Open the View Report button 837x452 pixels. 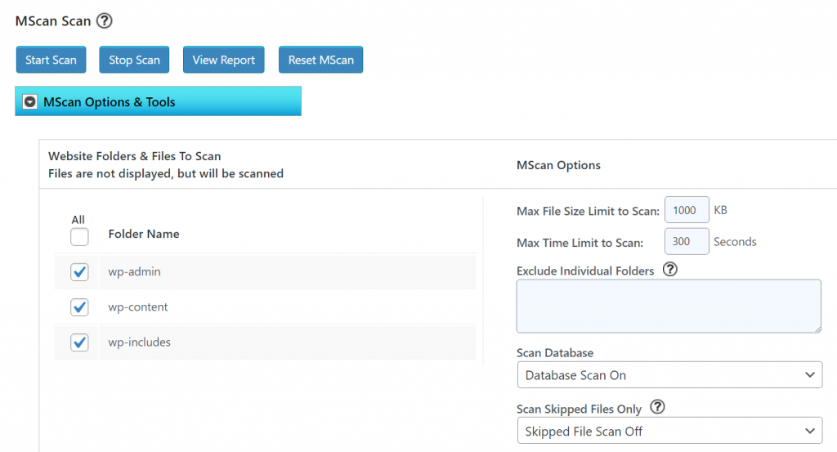223,60
